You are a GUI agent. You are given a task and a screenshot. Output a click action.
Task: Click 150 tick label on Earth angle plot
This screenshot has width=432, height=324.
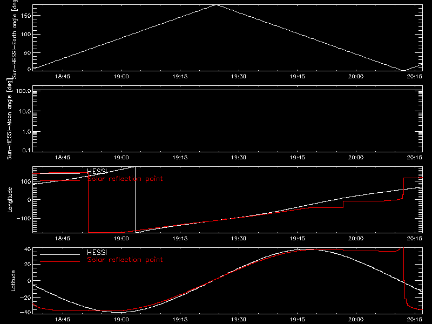[26, 16]
